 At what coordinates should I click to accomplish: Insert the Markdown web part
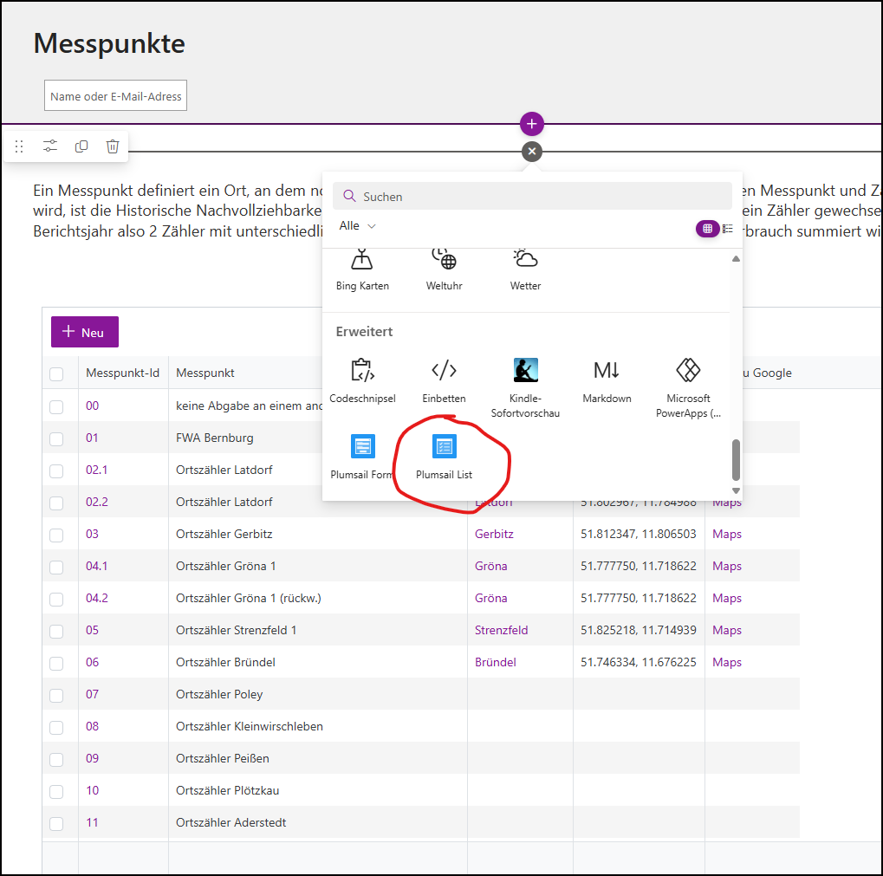coord(607,380)
